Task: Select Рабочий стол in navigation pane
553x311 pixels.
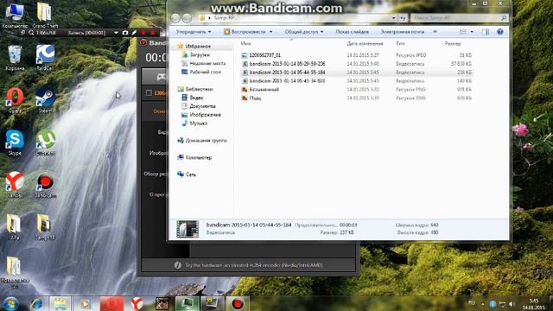Action: [205, 72]
